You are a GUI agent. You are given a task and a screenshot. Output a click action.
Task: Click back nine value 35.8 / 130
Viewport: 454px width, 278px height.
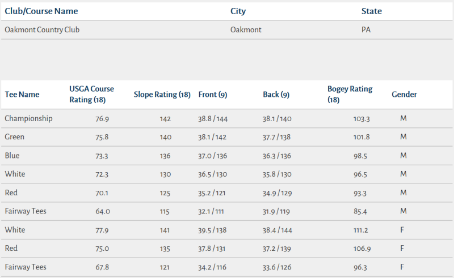point(277,174)
